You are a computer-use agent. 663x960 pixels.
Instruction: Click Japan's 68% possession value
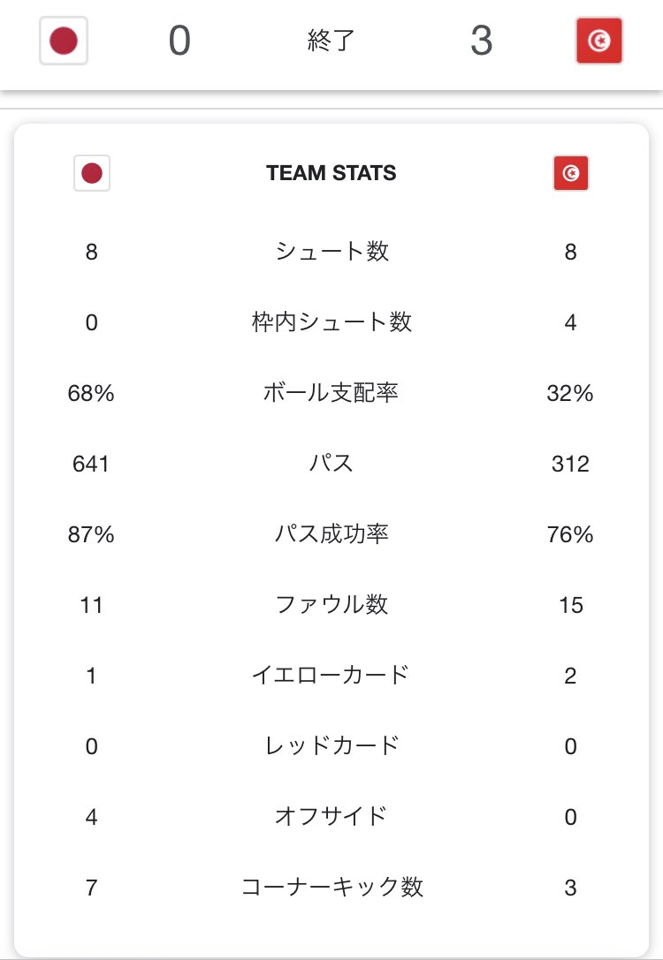tap(91, 393)
